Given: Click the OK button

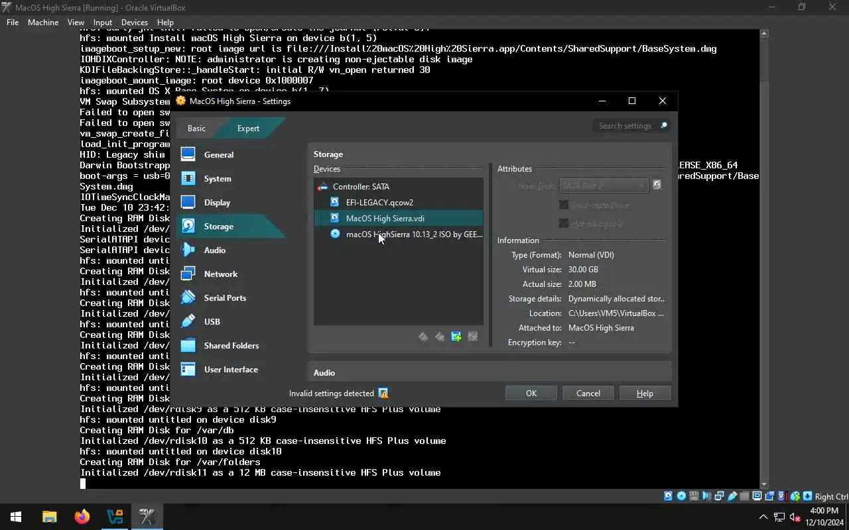Looking at the screenshot, I should click(x=531, y=393).
